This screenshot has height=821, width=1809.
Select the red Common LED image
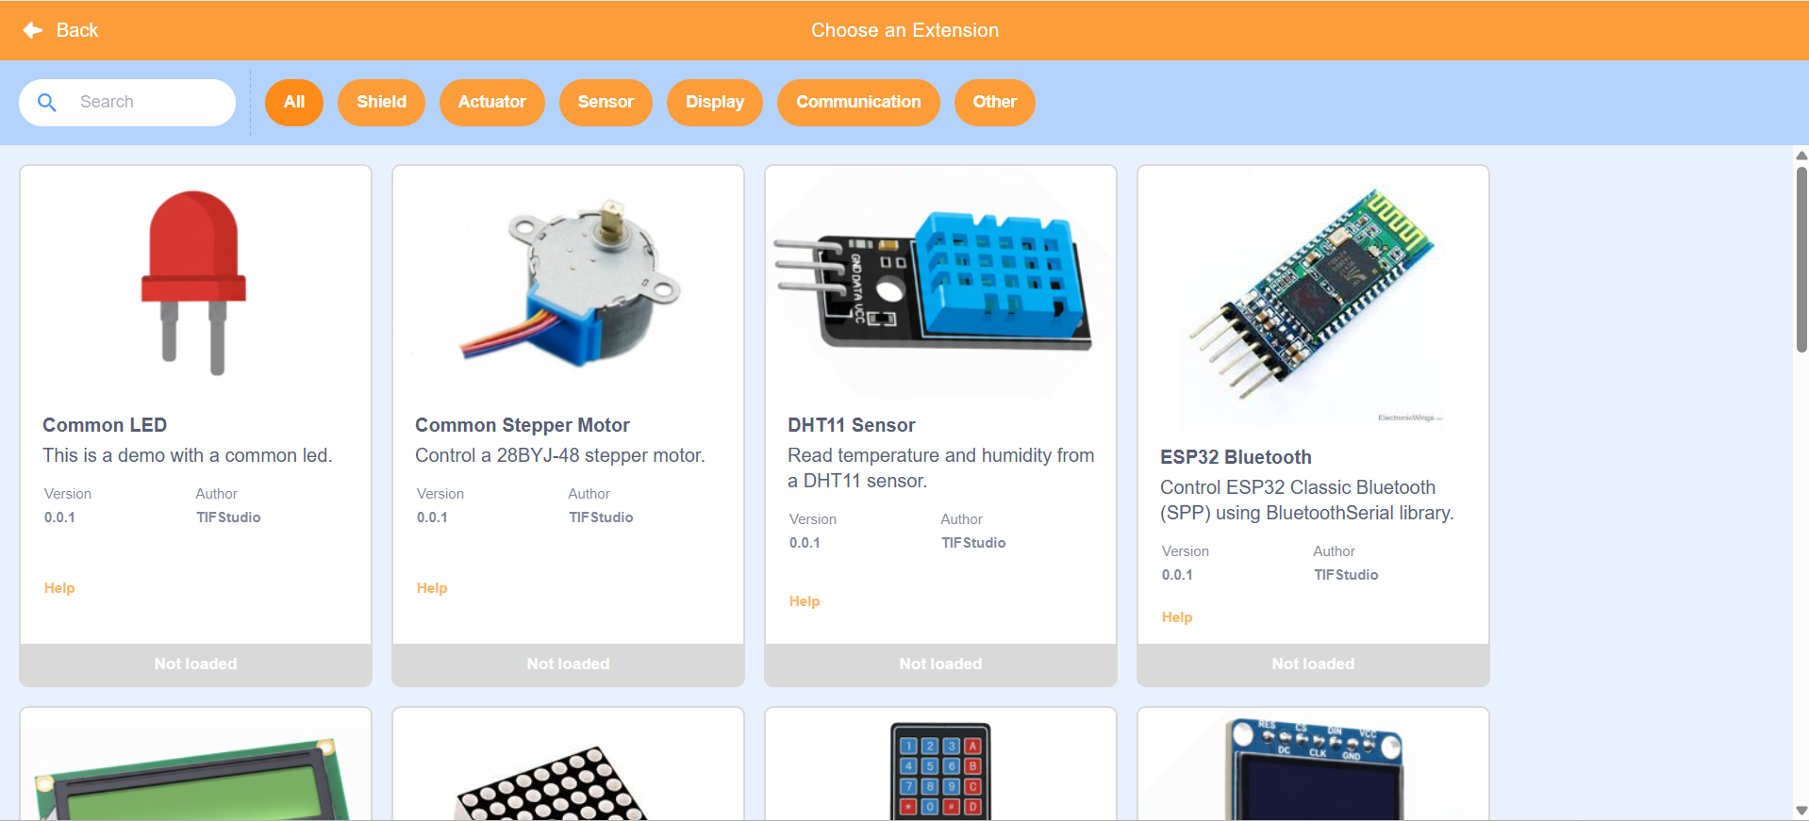194,283
